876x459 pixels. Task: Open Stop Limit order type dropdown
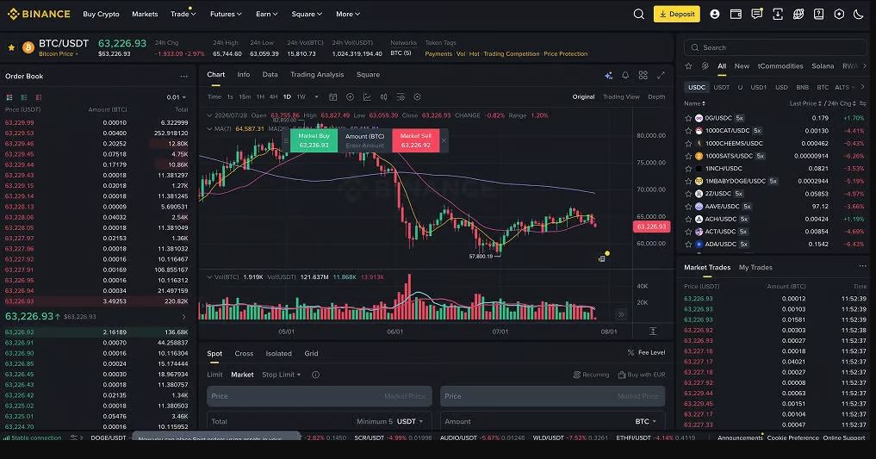click(x=282, y=375)
